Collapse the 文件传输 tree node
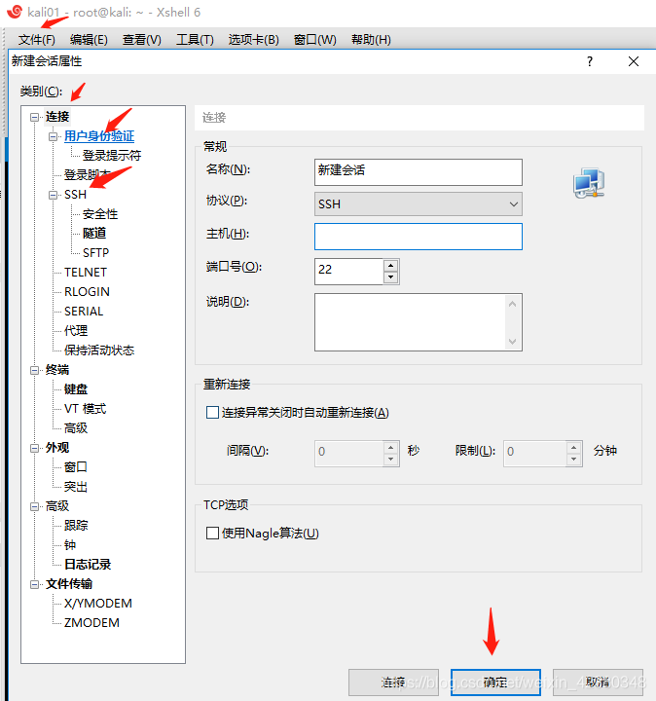This screenshot has width=656, height=701. [34, 584]
